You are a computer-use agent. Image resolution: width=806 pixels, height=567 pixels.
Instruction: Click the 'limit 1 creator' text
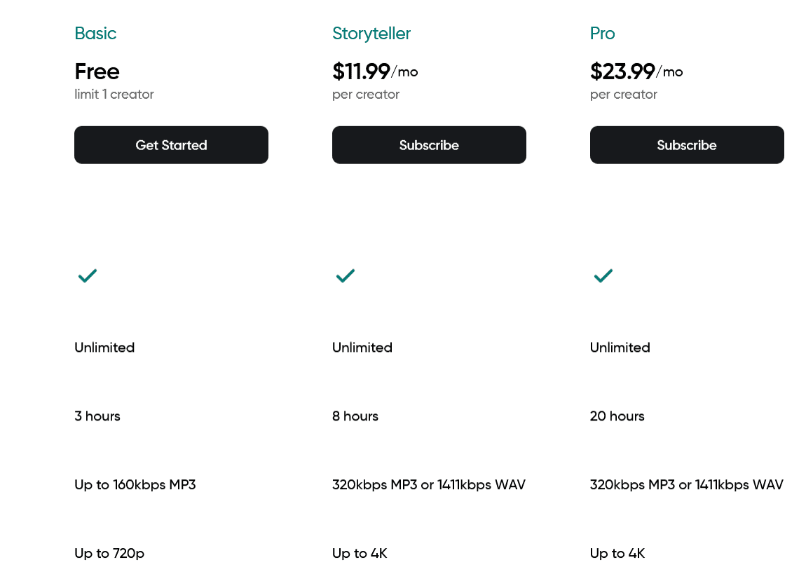coord(114,94)
